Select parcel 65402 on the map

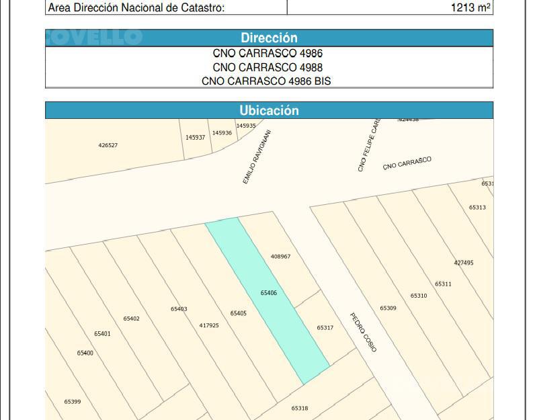pyautogui.click(x=131, y=319)
